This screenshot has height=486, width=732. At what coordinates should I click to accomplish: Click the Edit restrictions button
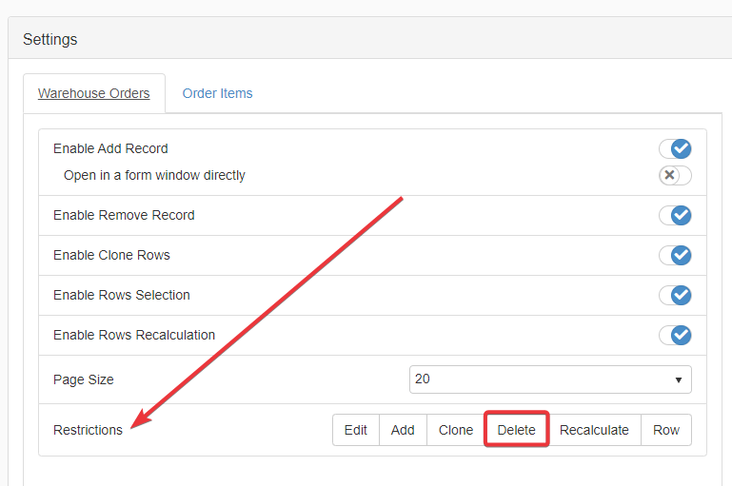pyautogui.click(x=356, y=430)
